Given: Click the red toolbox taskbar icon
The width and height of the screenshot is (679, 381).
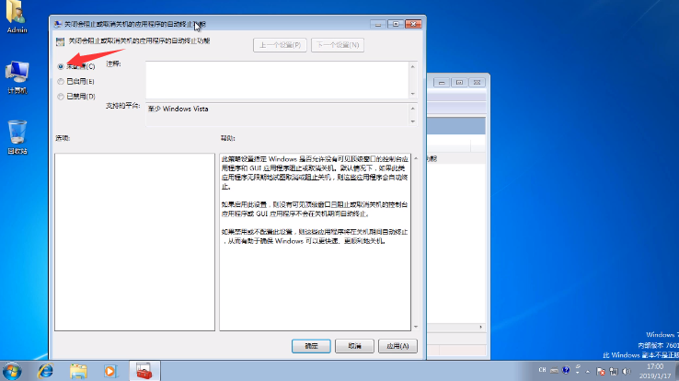Looking at the screenshot, I should pyautogui.click(x=144, y=370).
